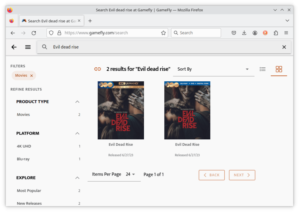Collapse the Product Type section

pos(77,102)
